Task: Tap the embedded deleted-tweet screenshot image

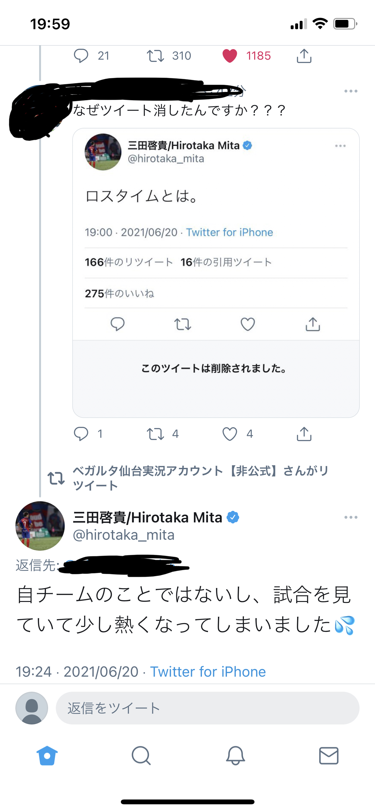Action: click(216, 273)
